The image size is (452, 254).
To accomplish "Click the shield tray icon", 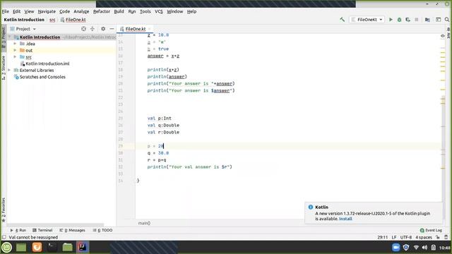I will (x=406, y=248).
